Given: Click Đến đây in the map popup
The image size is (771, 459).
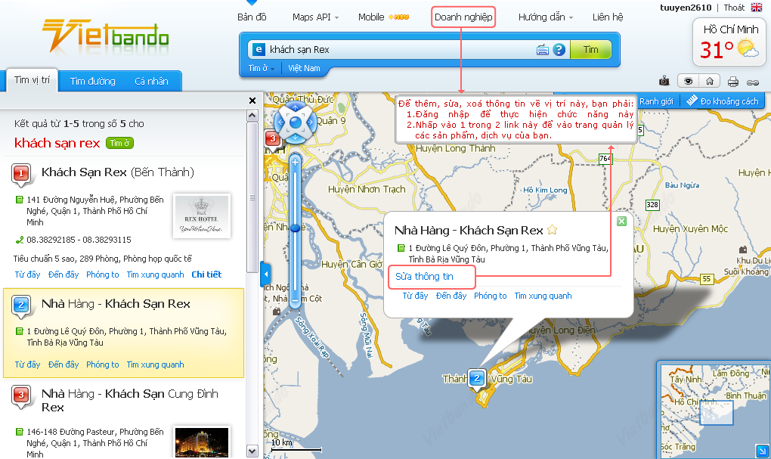Looking at the screenshot, I should [451, 296].
